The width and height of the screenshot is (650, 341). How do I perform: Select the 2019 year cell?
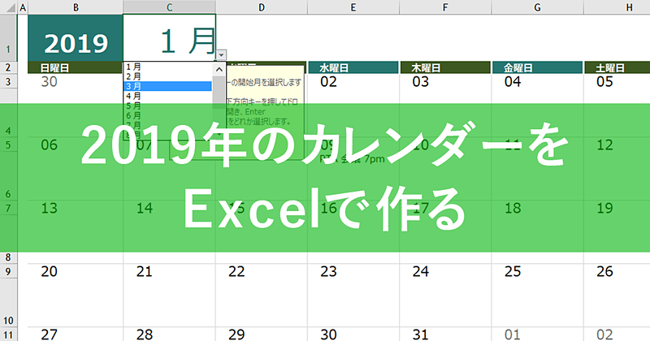pos(76,38)
